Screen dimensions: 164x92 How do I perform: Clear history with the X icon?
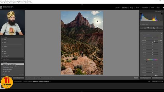pos(23,62)
